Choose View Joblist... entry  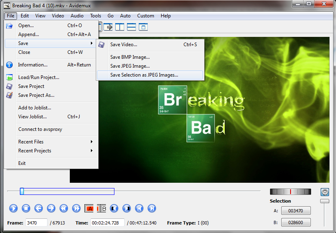pos(51,117)
